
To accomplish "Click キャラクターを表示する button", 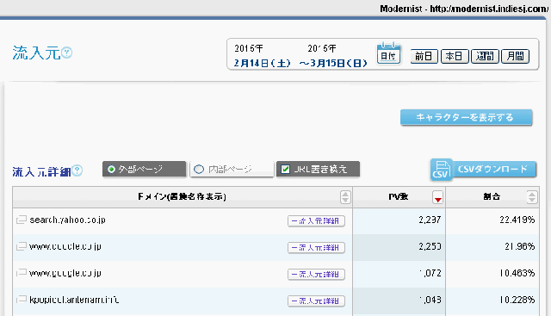I will coord(467,117).
